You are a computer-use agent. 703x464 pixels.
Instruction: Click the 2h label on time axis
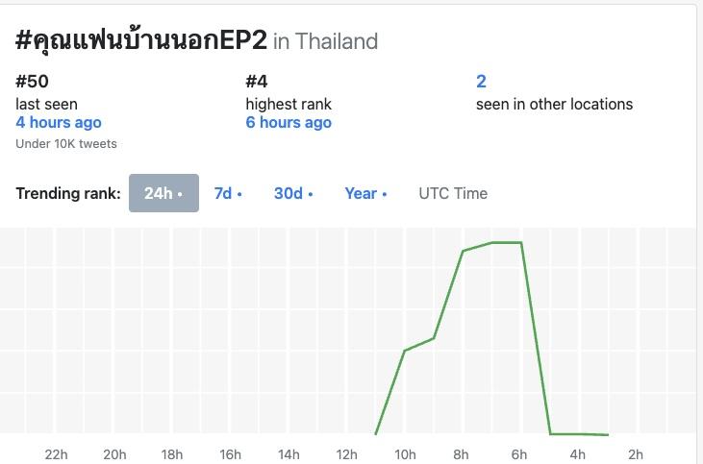click(x=635, y=454)
